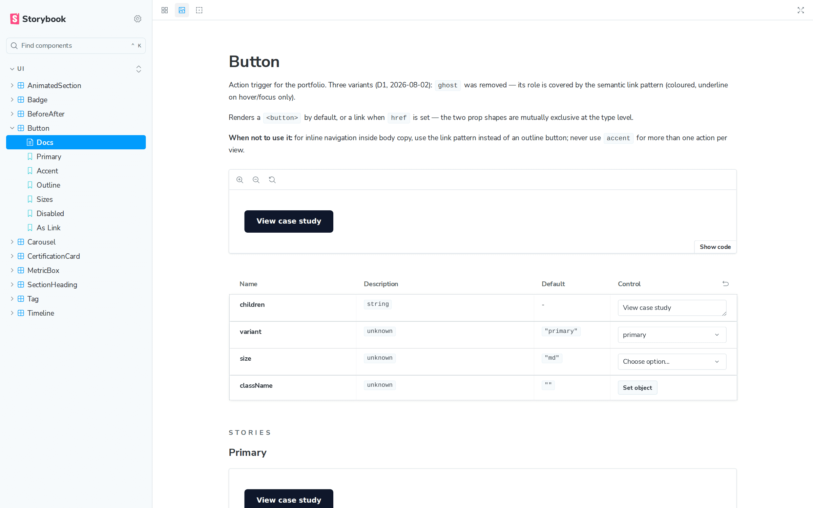Enter fullscreen mode icon
This screenshot has width=813, height=508.
pyautogui.click(x=801, y=10)
